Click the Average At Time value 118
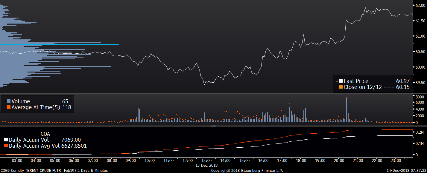This screenshot has width=427, height=173. click(x=67, y=107)
